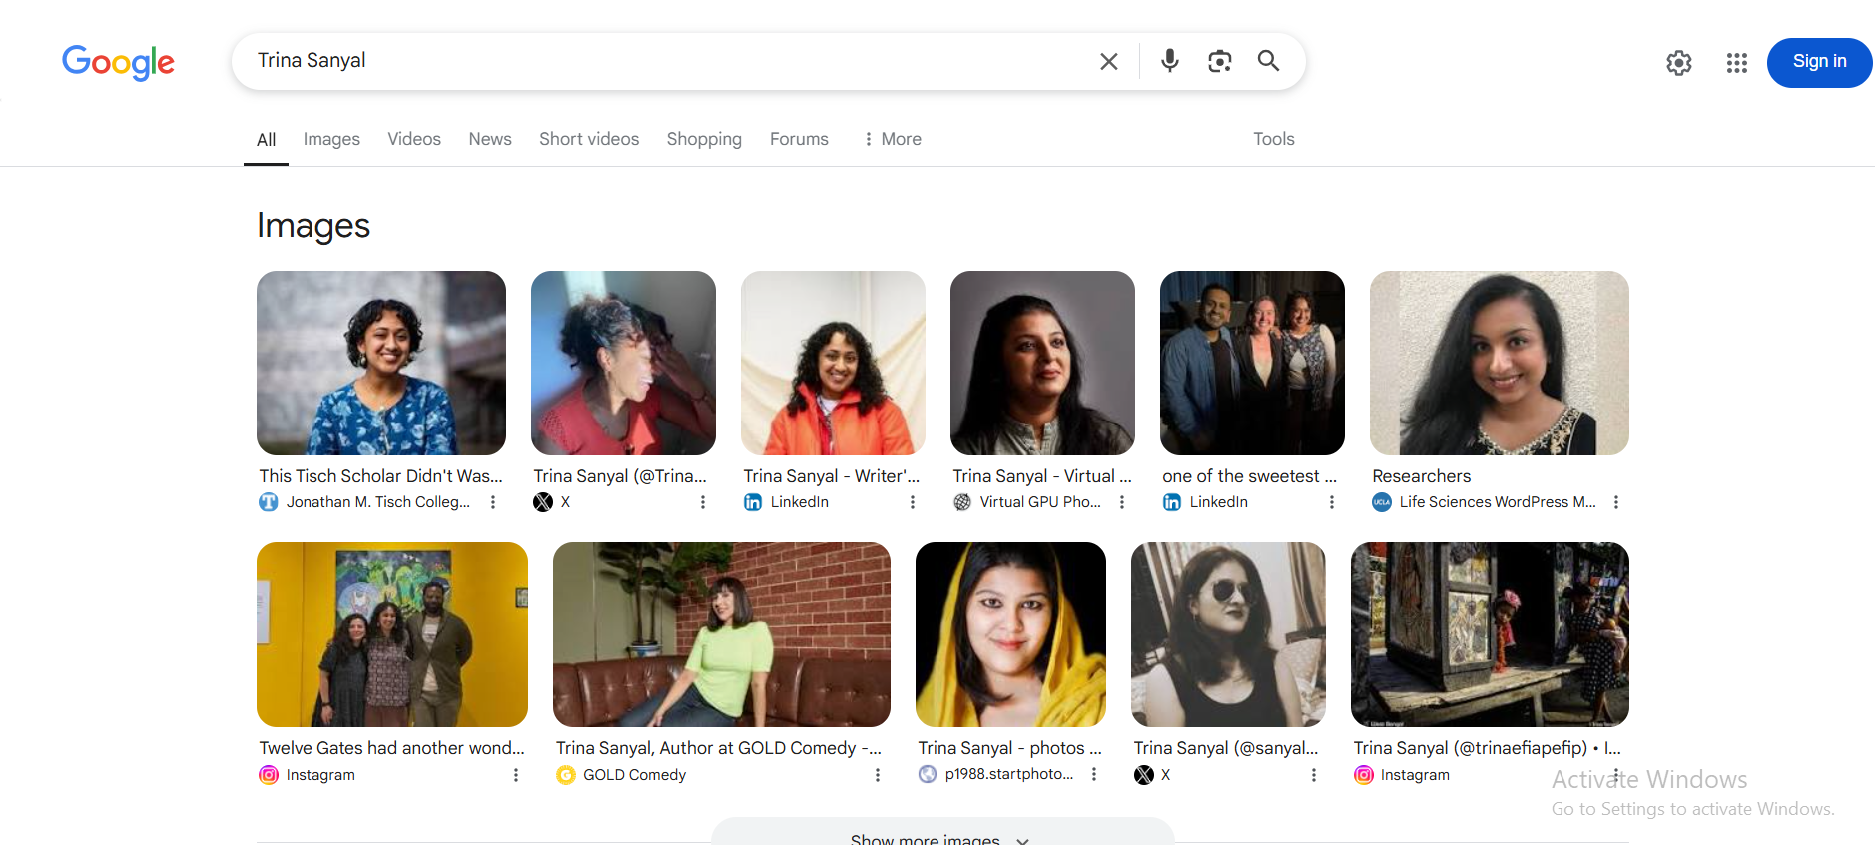Open the GOLD Comedy author link
Viewport: 1875px width, 845px height.
[x=718, y=748]
